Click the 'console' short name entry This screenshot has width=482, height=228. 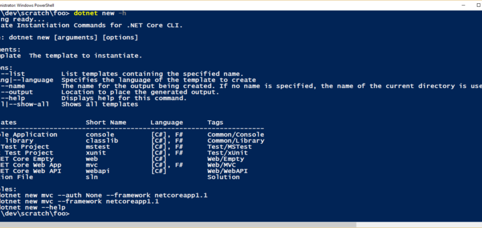tap(100, 134)
